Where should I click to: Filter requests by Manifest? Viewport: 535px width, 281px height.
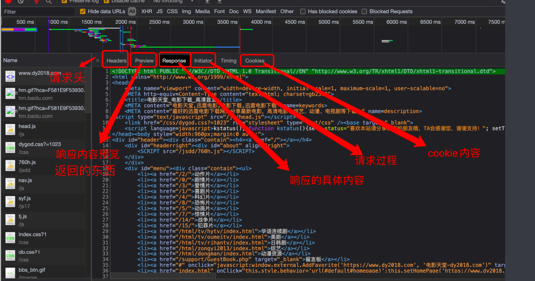point(266,11)
